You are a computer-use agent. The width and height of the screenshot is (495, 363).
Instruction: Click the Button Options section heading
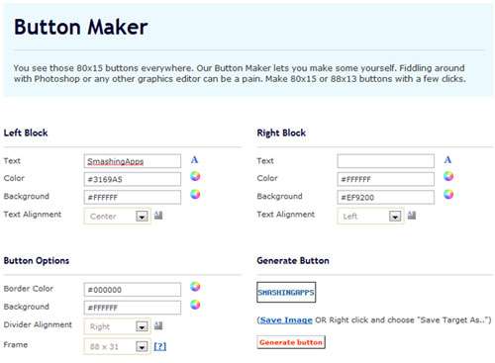[x=37, y=261]
